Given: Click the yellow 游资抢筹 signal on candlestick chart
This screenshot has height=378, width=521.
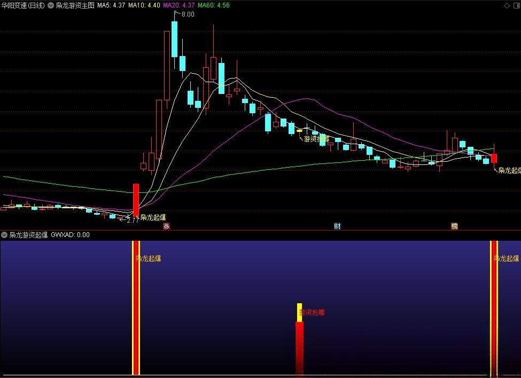Looking at the screenshot, I should coord(315,139).
